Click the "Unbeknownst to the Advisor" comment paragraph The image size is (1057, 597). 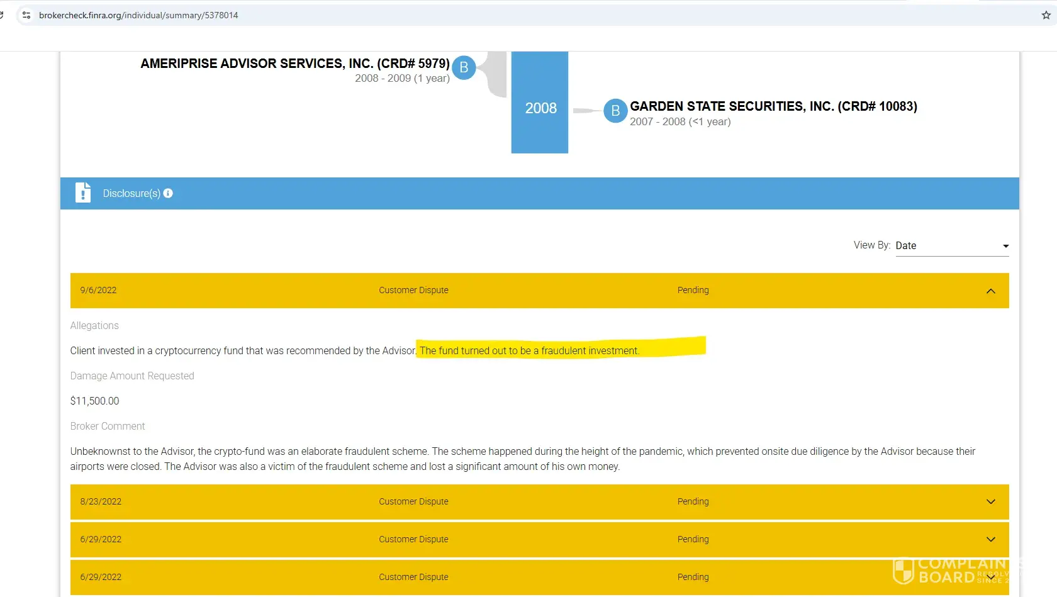point(523,459)
